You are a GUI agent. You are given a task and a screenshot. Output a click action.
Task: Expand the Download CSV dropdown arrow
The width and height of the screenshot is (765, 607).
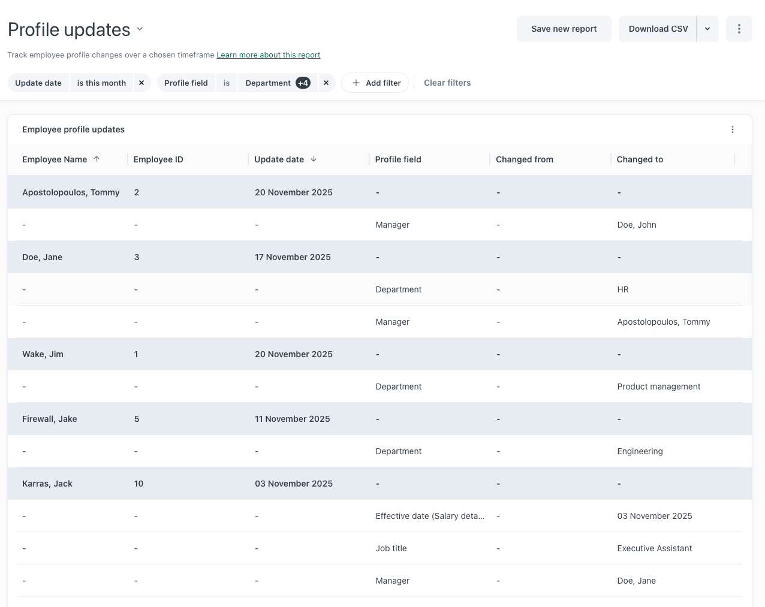pos(707,29)
